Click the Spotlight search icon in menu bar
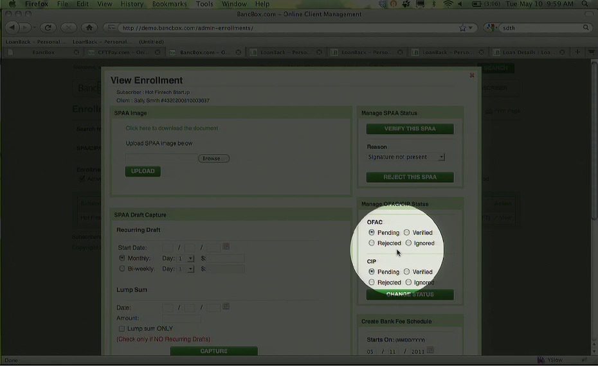This screenshot has height=366, width=598. click(x=585, y=4)
